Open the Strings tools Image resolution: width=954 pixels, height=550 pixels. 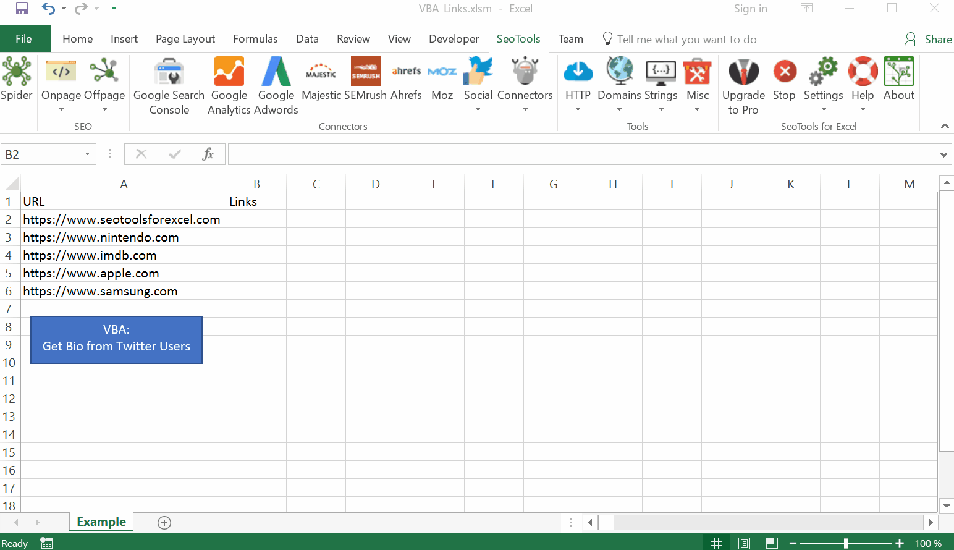(661, 84)
